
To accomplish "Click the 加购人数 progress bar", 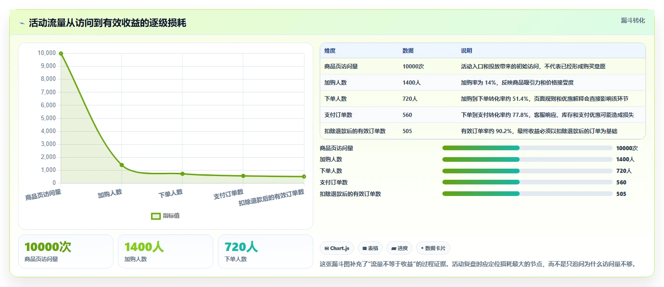I will pos(527,159).
